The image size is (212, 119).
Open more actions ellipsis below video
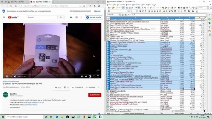point(99,87)
